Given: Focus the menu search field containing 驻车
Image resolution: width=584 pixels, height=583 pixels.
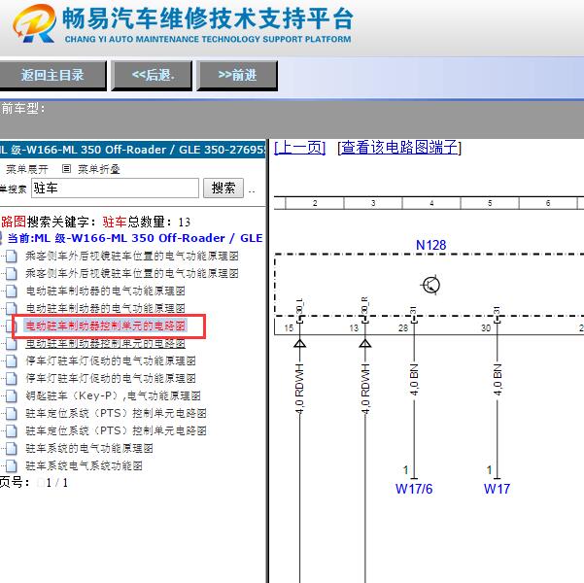Looking at the screenshot, I should click(115, 188).
